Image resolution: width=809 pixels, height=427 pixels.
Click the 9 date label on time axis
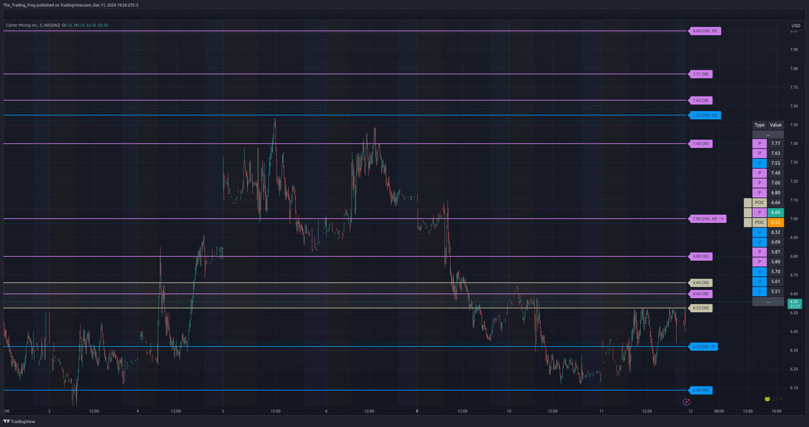[x=417, y=411]
